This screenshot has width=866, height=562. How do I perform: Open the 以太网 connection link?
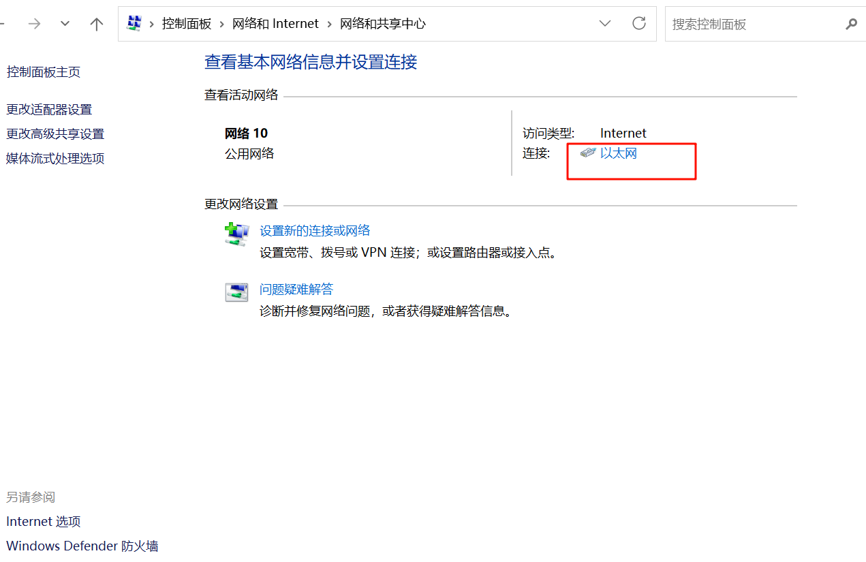(617, 153)
